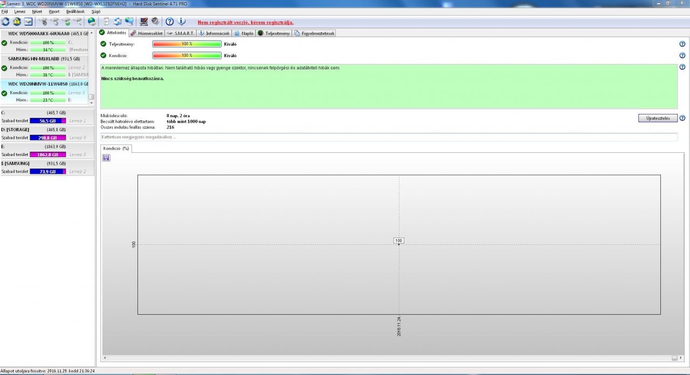Viewport: 690px width, 375px height.
Task: Click the network computers toolbar icon
Action: (x=129, y=22)
